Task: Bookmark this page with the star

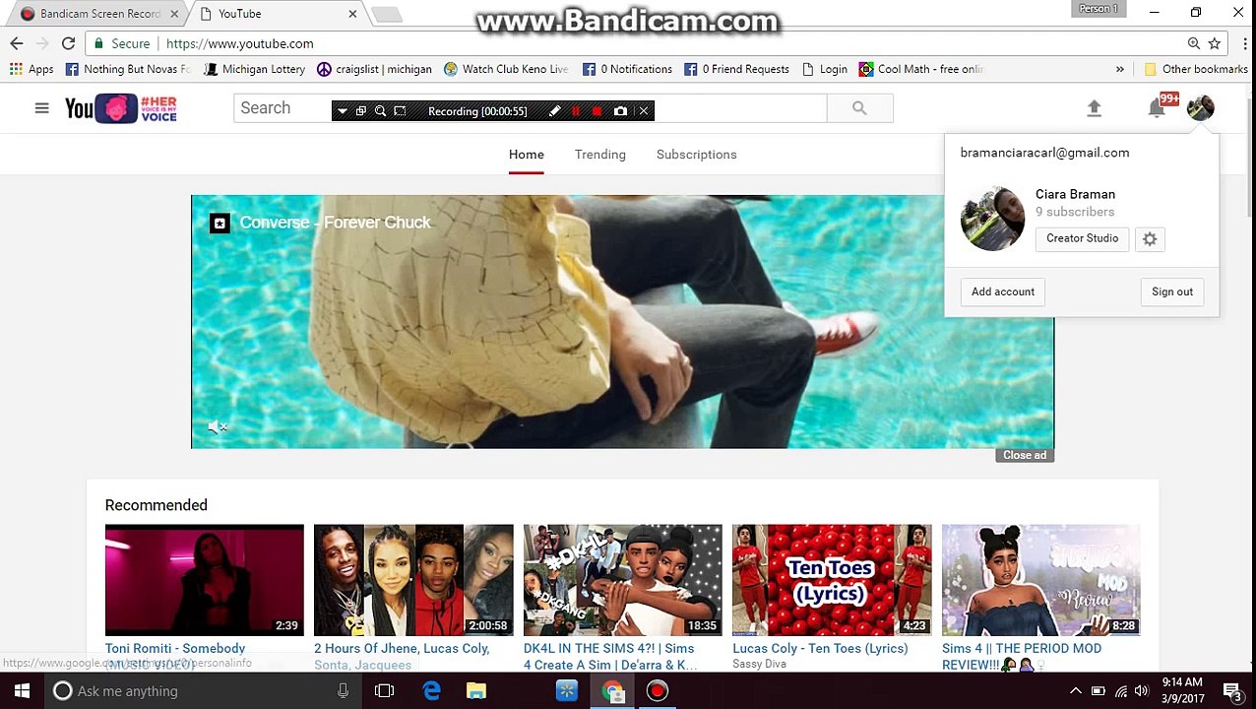Action: [1215, 43]
